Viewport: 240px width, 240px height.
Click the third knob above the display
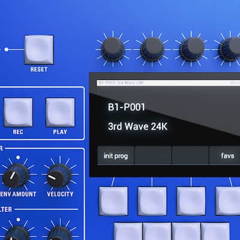click(192, 49)
